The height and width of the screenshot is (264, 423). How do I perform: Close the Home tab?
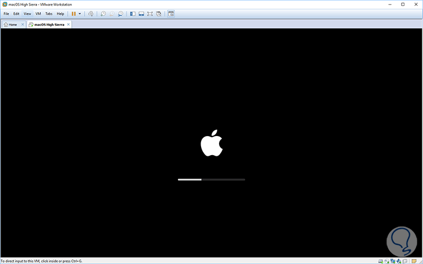click(23, 24)
